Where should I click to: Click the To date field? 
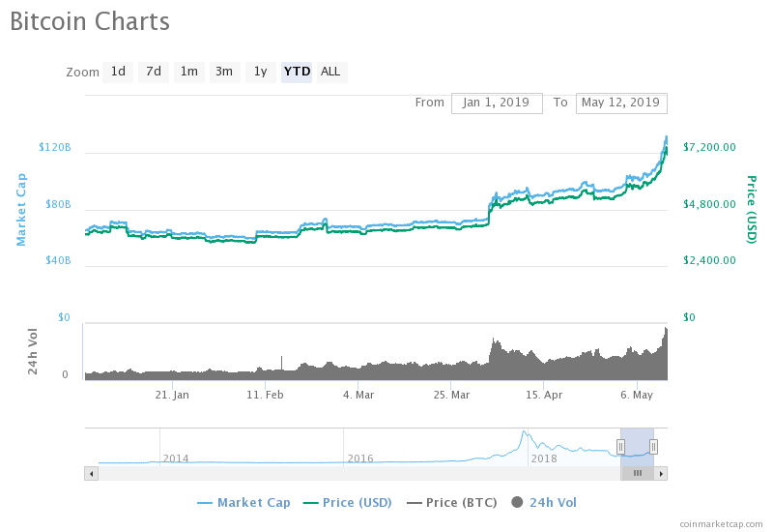(x=620, y=103)
